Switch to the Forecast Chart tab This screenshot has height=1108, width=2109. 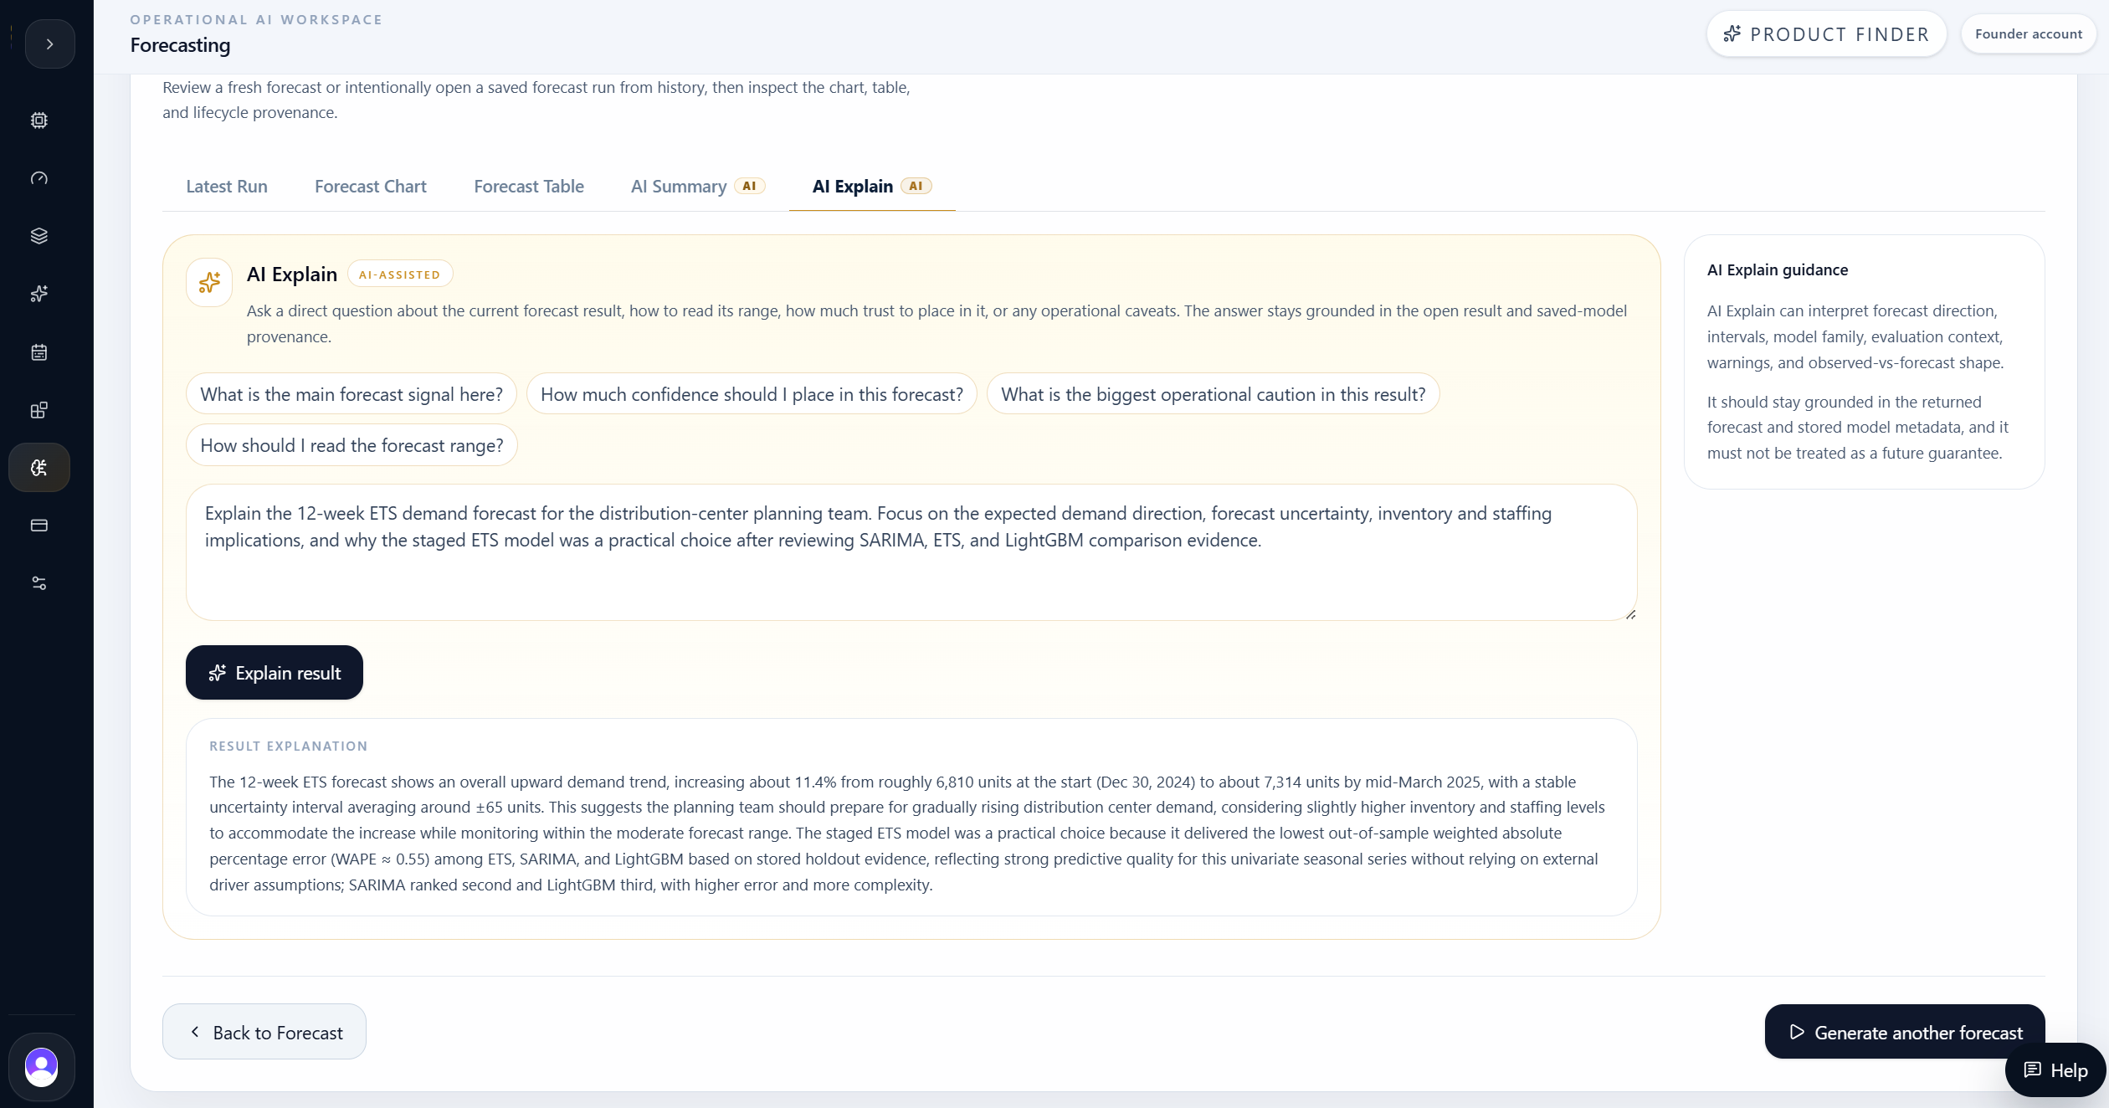[x=371, y=187]
